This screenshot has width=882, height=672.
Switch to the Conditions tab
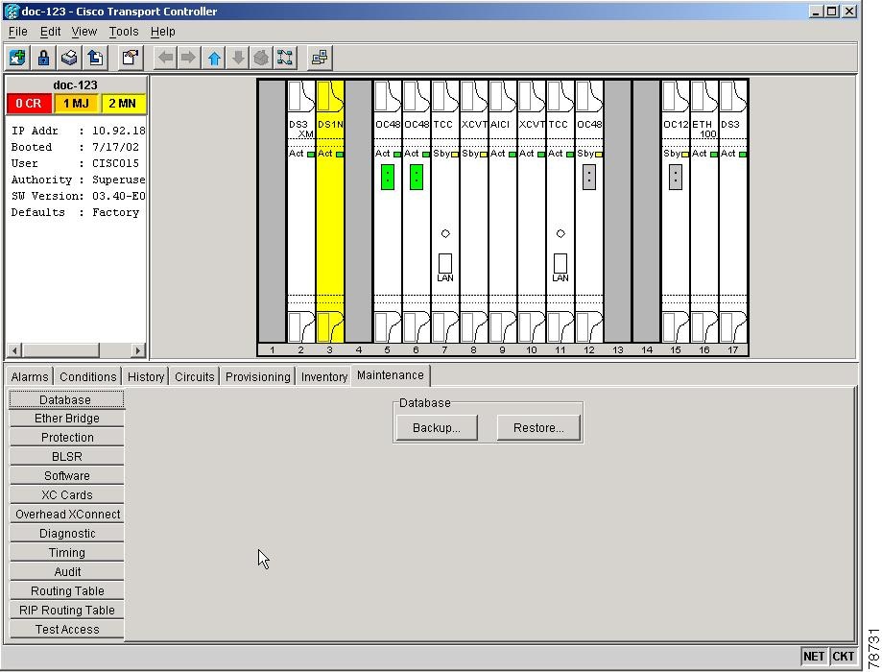87,376
